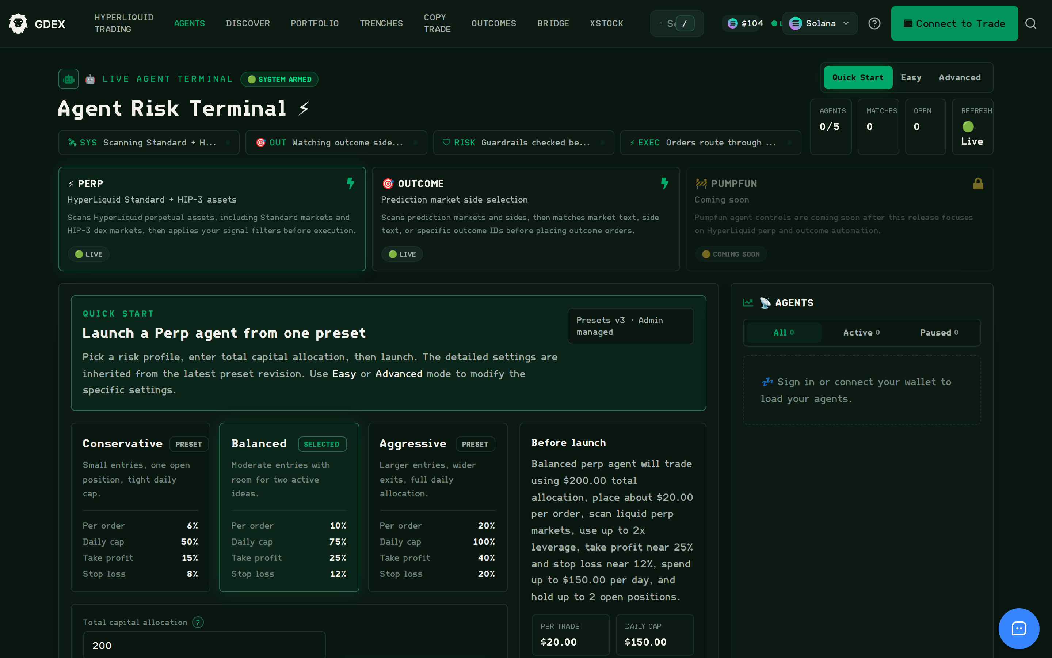Select the Aggressive preset card
Image resolution: width=1052 pixels, height=658 pixels.
point(438,507)
